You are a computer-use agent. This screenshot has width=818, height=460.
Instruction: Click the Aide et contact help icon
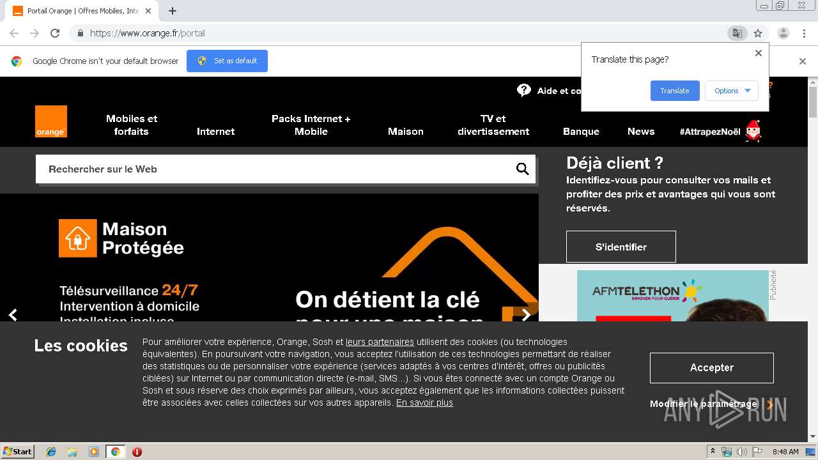click(x=524, y=90)
